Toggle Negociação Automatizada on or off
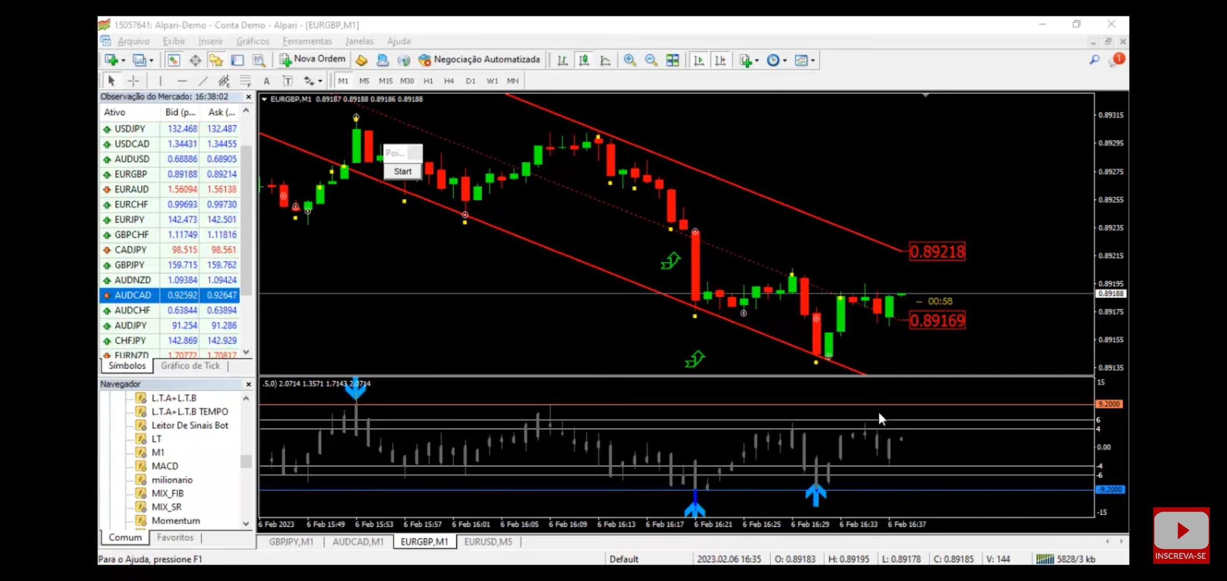Screen dimensions: 1227x581 (x=479, y=60)
